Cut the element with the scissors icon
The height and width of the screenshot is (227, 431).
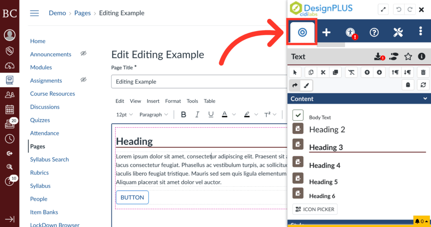coord(323,72)
